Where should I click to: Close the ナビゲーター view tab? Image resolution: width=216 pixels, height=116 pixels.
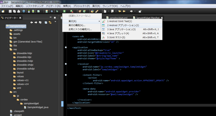pyautogui.click(x=20, y=18)
